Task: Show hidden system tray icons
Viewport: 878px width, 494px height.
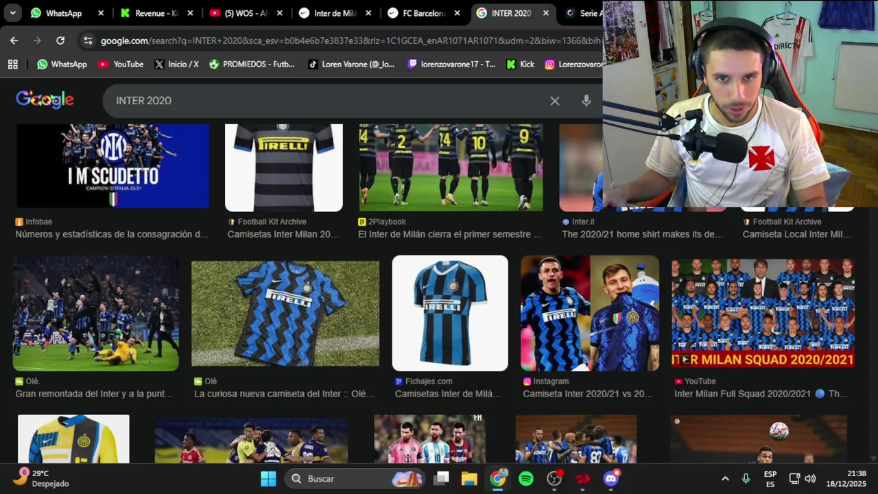Action: coord(725,478)
